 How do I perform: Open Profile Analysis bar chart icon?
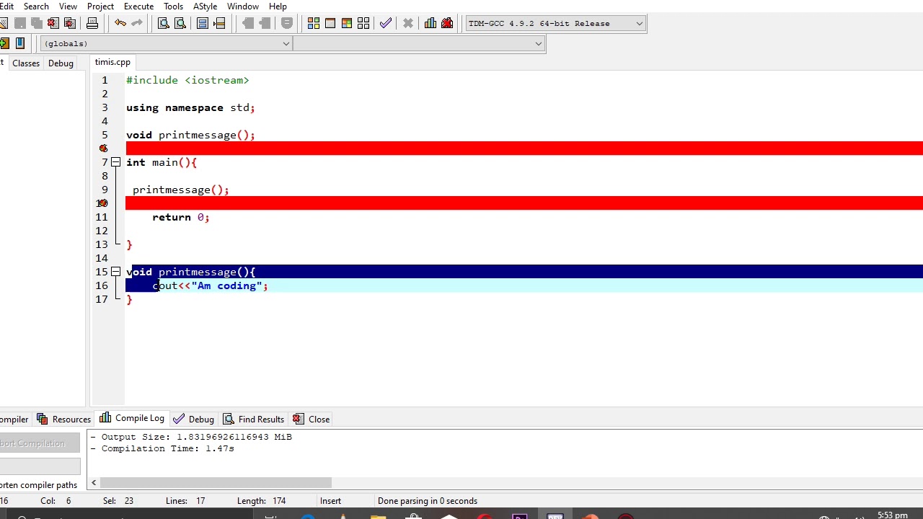(x=430, y=23)
